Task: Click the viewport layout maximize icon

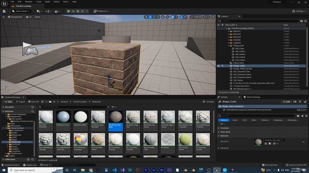Action: coord(213,17)
